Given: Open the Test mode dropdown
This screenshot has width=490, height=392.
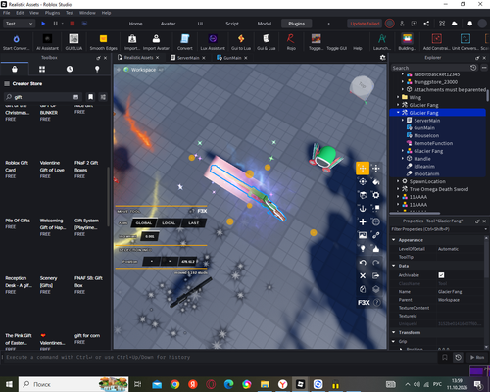Looking at the screenshot, I should [x=19, y=24].
